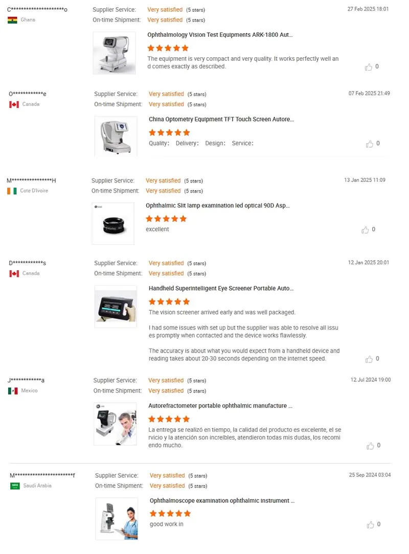Give thumbs-up to the 'excellent' slit lamp review
Image resolution: width=409 pixels, height=554 pixels.
tap(365, 230)
